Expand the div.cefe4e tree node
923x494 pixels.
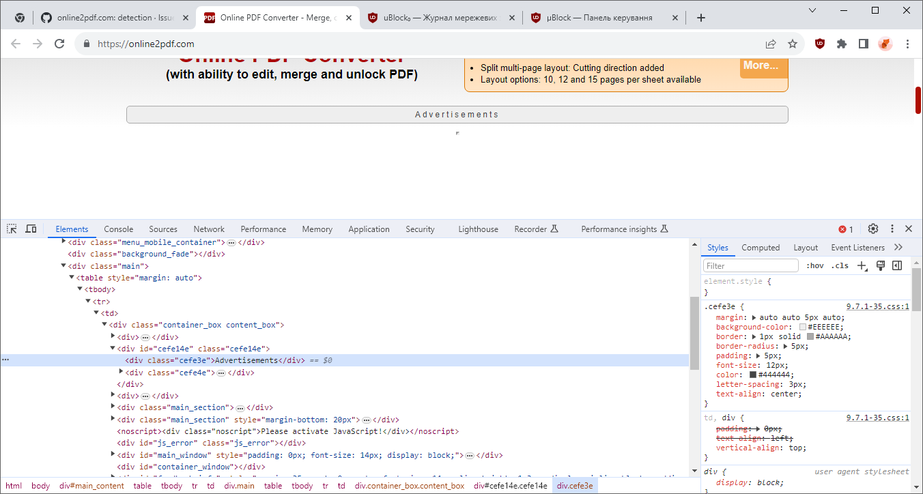[x=120, y=372]
